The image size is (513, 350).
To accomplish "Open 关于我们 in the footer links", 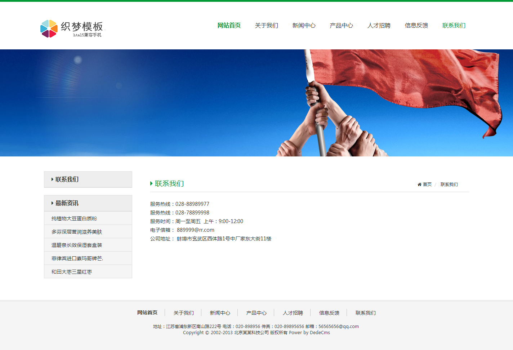I will (183, 313).
